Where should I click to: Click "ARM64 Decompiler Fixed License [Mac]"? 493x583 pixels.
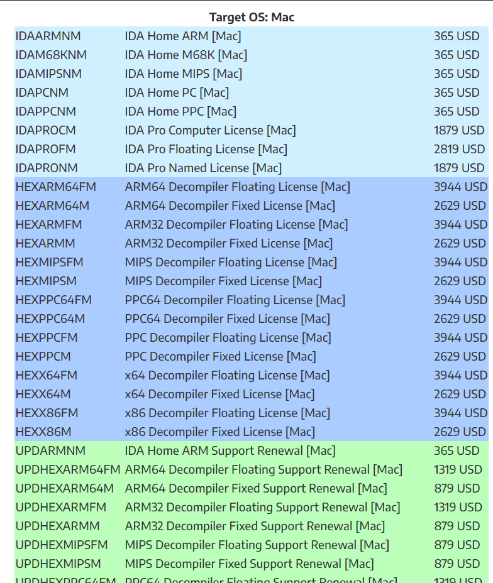point(230,205)
